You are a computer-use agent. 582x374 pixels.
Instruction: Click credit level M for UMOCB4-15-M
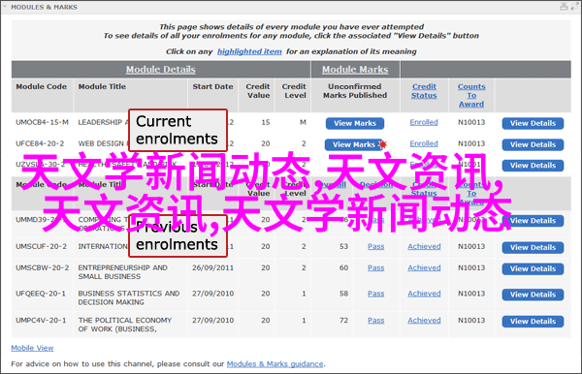click(303, 122)
